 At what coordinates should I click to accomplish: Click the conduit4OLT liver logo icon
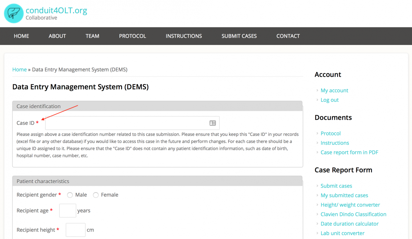[x=13, y=13]
